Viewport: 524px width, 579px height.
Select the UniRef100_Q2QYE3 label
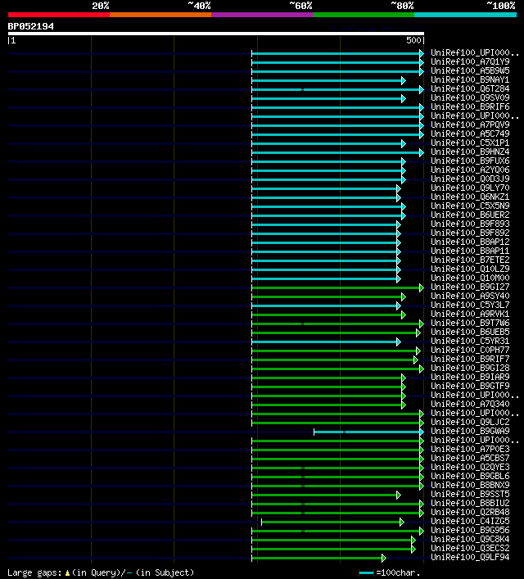coord(470,467)
